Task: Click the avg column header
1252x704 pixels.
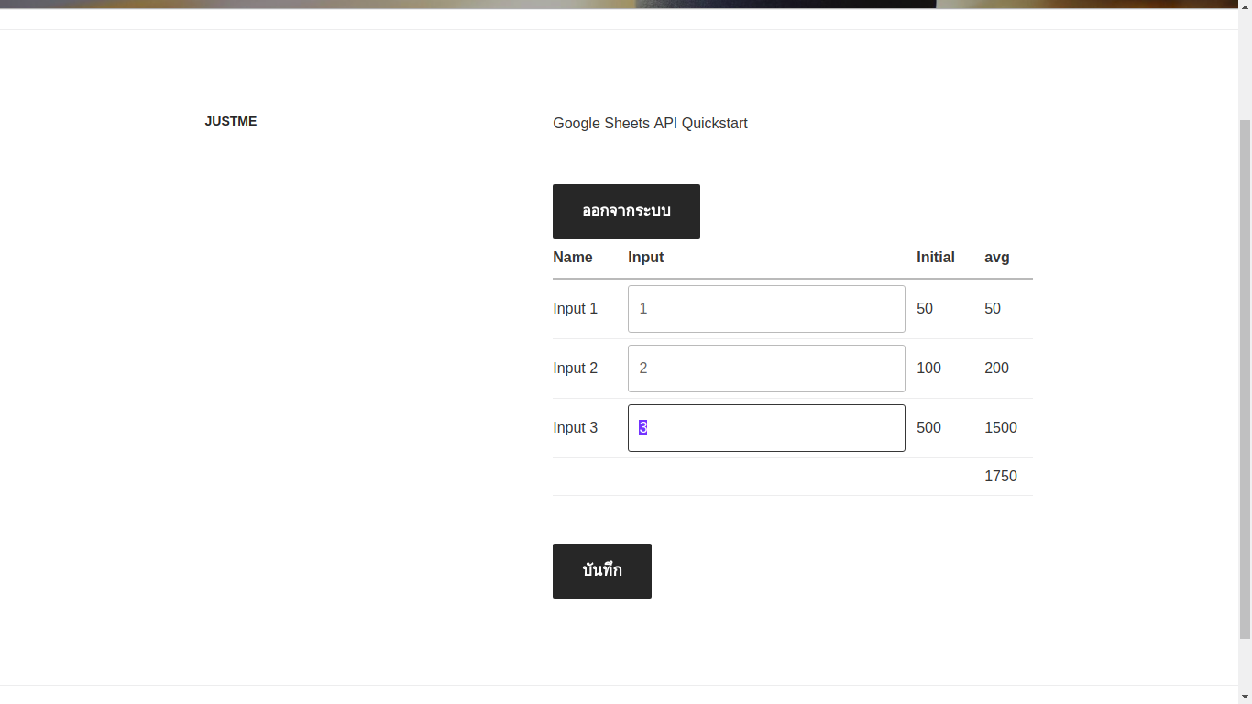Action: (996, 258)
